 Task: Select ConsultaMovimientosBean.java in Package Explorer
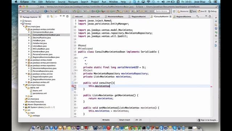pyautogui.click(x=46, y=35)
